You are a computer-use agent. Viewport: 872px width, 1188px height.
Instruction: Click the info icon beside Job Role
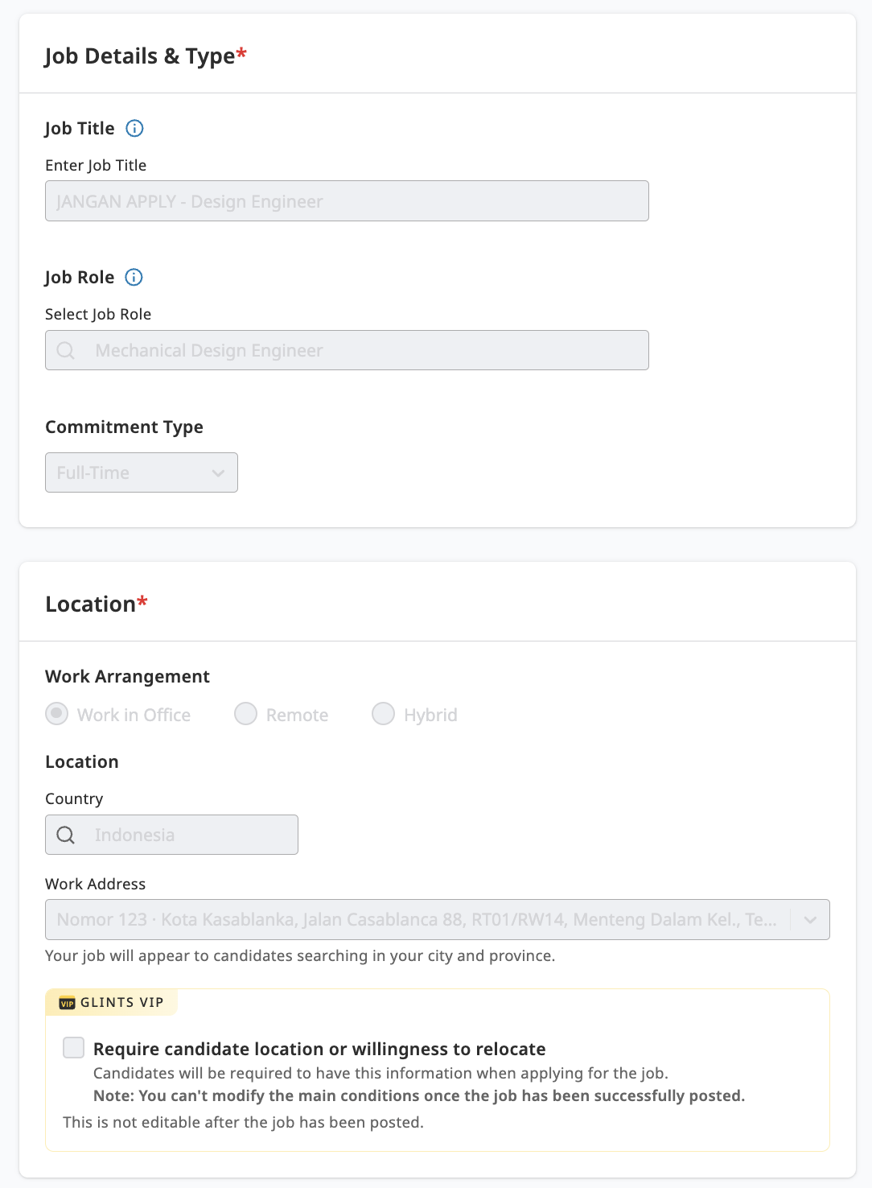[x=134, y=277]
